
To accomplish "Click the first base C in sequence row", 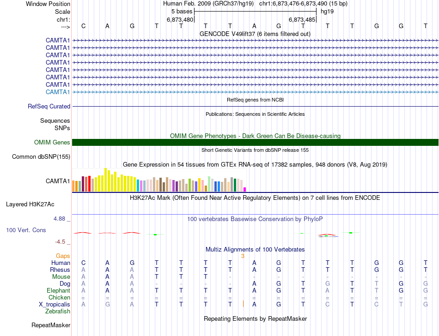I will pos(84,26).
